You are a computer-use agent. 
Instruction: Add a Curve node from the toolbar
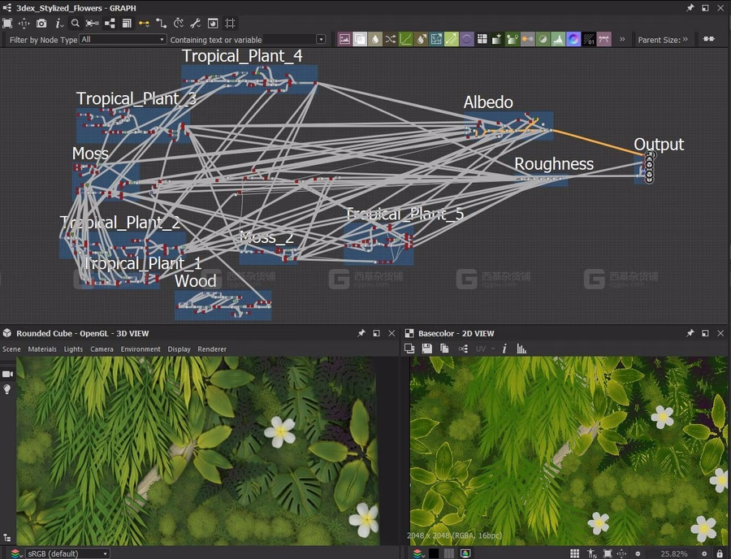point(405,39)
